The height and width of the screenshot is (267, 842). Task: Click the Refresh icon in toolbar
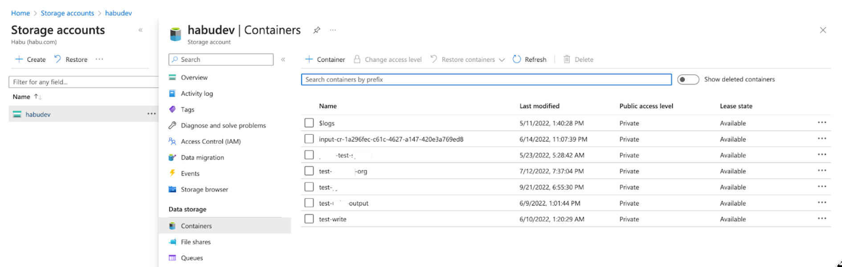[517, 59]
